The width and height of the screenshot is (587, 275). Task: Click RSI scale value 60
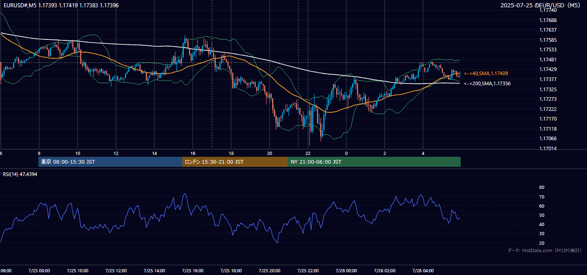tap(542, 206)
